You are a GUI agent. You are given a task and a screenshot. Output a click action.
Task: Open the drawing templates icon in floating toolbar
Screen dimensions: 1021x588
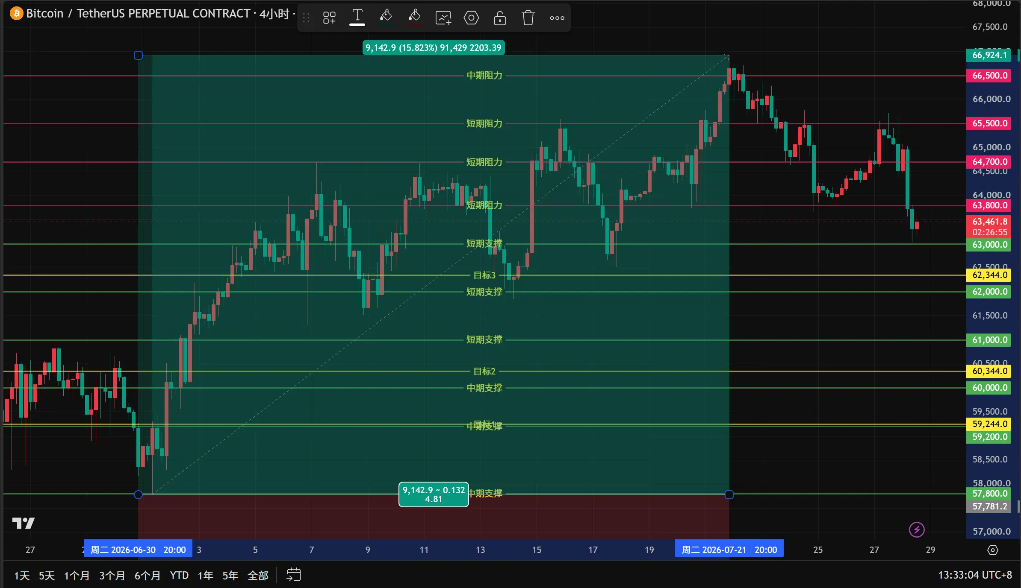click(x=329, y=18)
